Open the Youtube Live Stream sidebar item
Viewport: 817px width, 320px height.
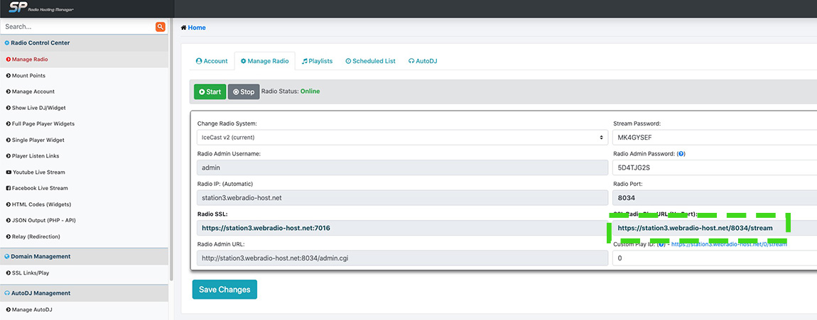(39, 172)
